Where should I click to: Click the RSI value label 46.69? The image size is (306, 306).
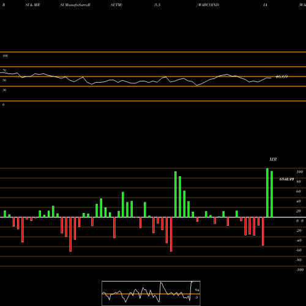pyautogui.click(x=282, y=76)
